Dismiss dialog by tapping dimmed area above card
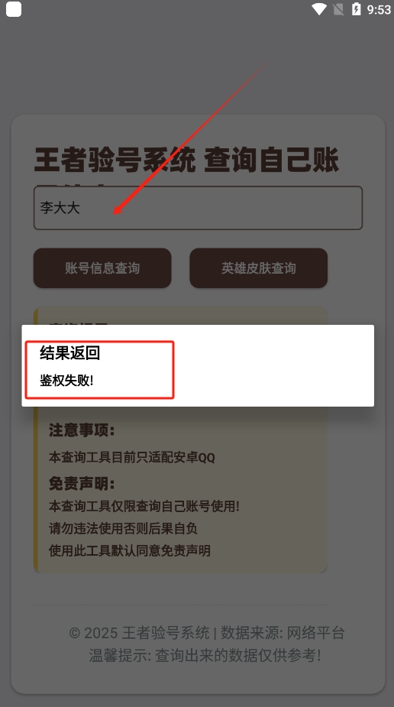Image resolution: width=394 pixels, height=707 pixels. pos(197,67)
